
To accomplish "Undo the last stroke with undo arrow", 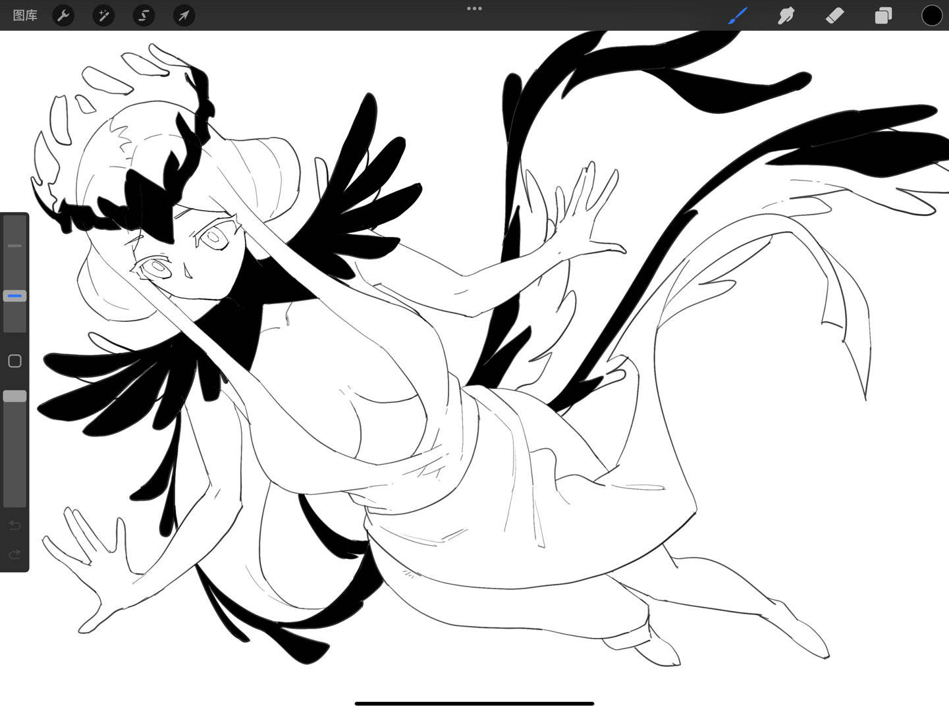I will tap(14, 525).
